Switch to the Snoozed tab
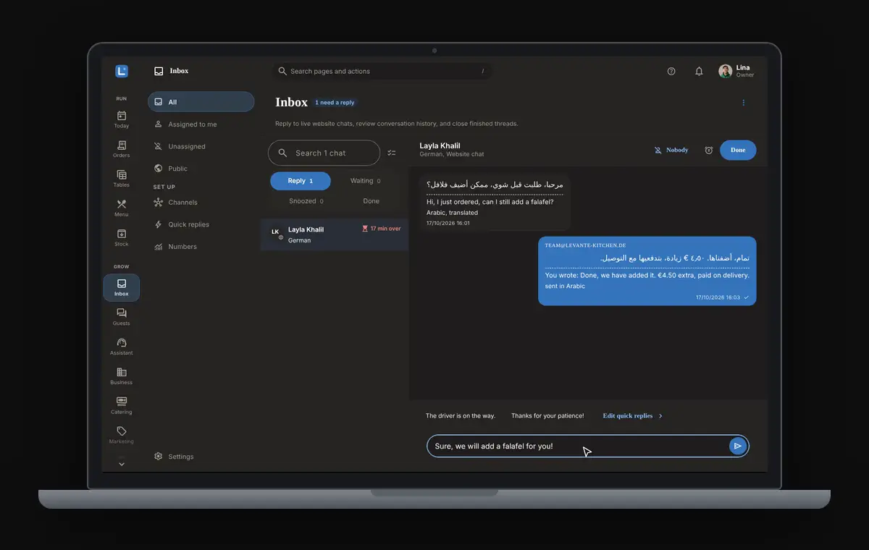This screenshot has height=550, width=869. [x=306, y=201]
